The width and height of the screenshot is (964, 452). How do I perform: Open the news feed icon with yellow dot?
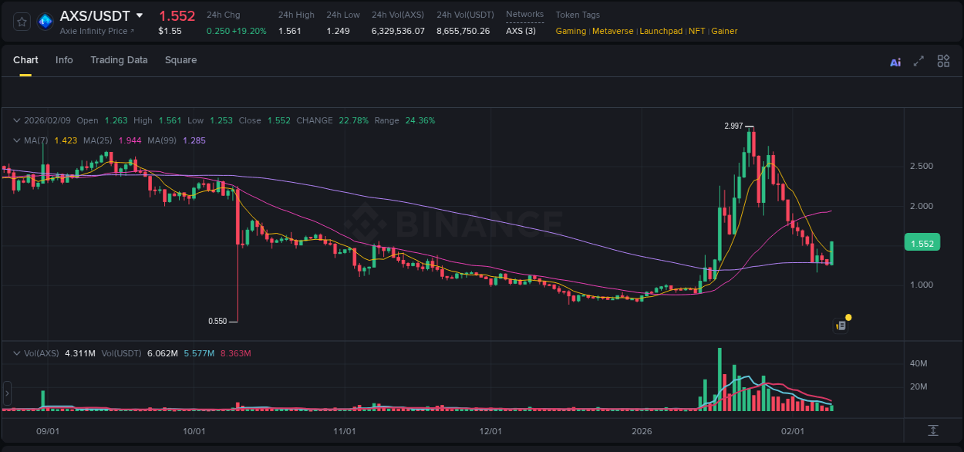click(x=841, y=325)
